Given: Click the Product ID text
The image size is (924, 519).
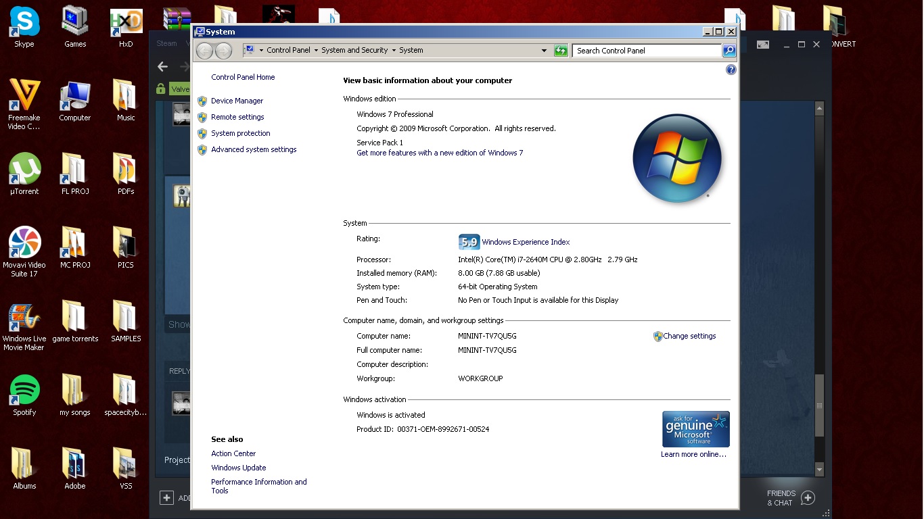Looking at the screenshot, I should [x=423, y=429].
